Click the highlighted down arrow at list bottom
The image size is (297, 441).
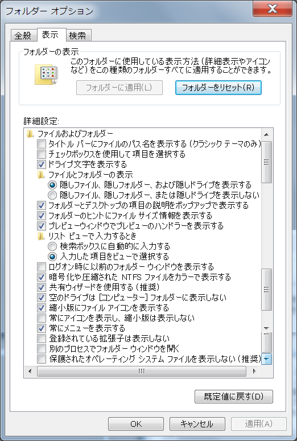267,359
